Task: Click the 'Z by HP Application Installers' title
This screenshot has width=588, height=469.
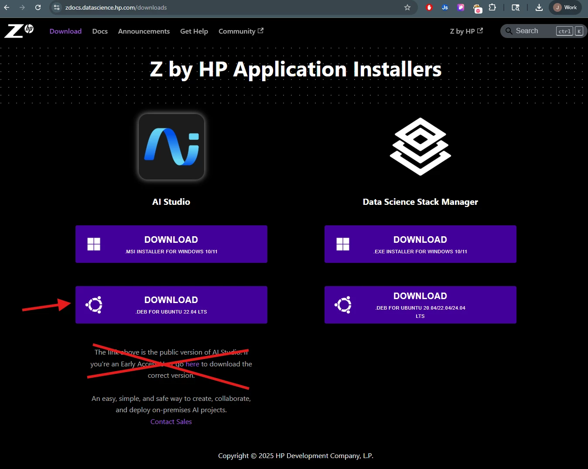Action: (296, 70)
